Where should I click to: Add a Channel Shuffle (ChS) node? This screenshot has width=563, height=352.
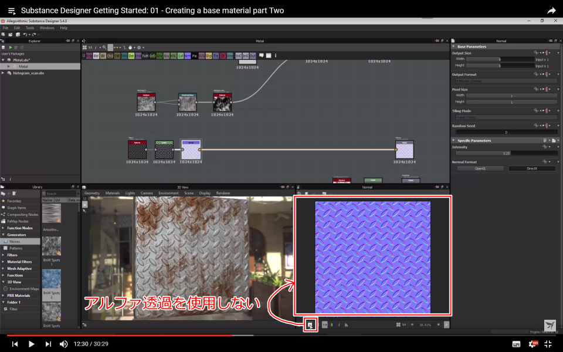110,56
